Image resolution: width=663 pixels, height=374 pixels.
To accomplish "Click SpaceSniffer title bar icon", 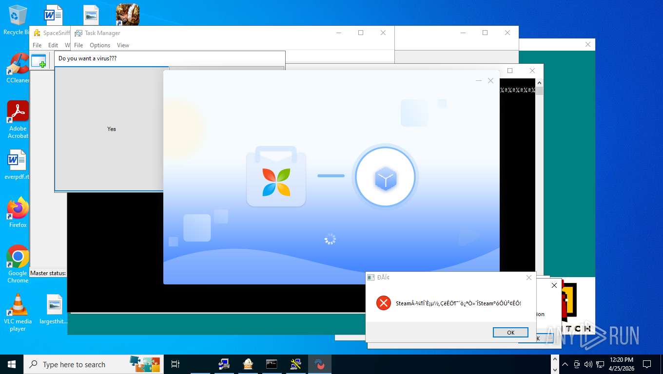I will (37, 33).
